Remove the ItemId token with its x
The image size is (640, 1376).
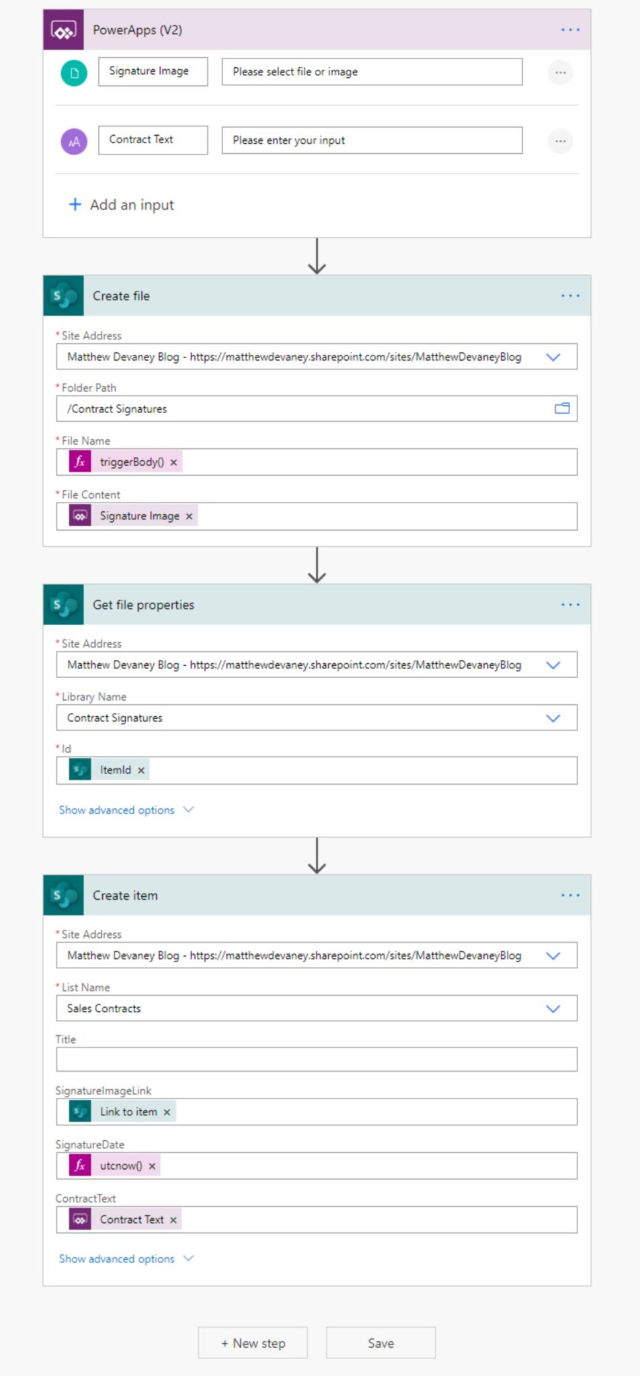coord(141,770)
